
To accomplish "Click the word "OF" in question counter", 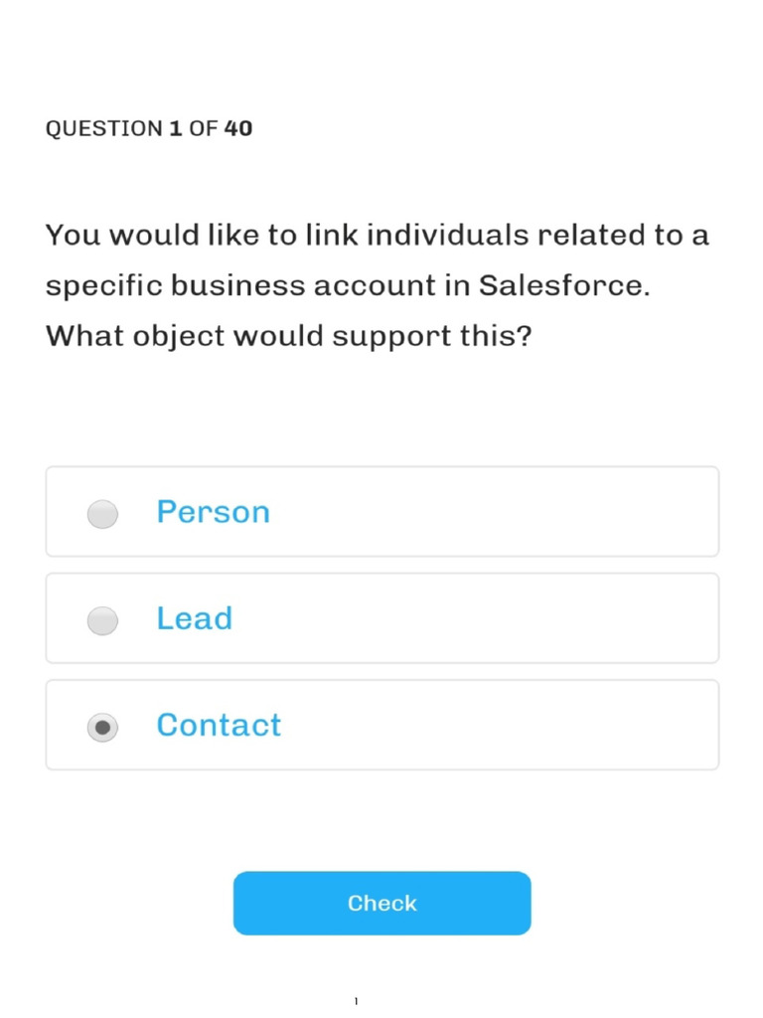I will click(x=203, y=128).
